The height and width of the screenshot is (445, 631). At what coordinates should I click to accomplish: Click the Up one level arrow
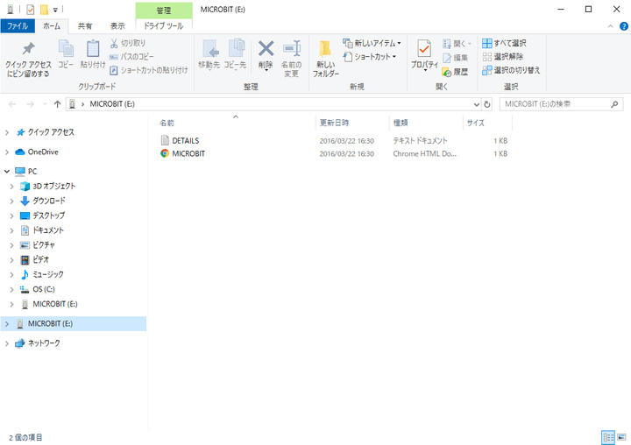point(57,104)
